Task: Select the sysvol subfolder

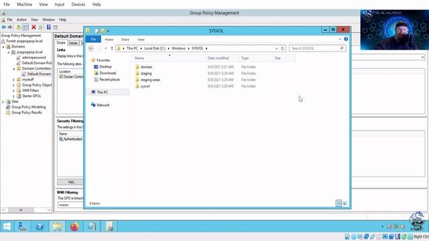Action: tap(145, 86)
